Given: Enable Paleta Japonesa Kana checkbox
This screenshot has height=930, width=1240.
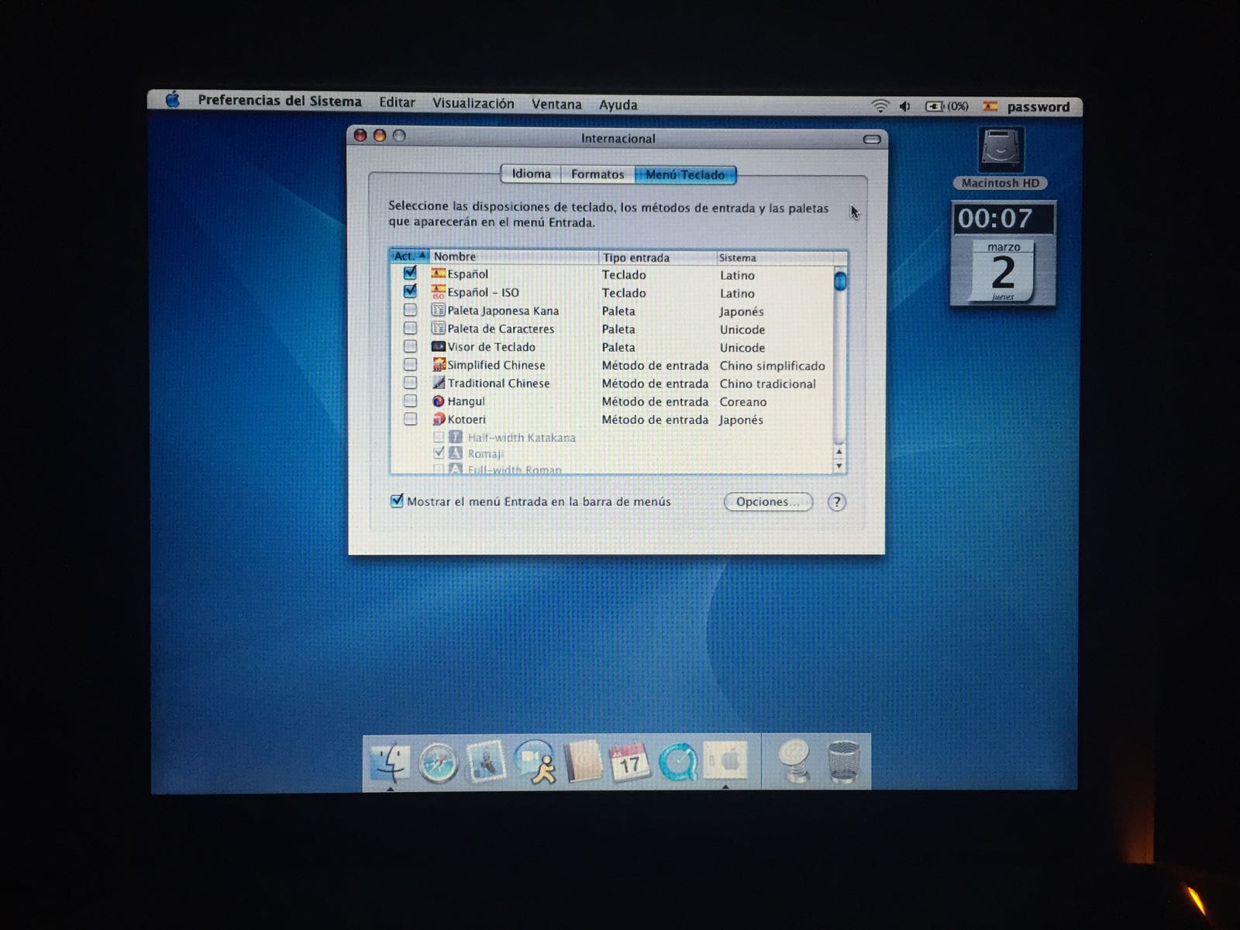Looking at the screenshot, I should coord(410,310).
